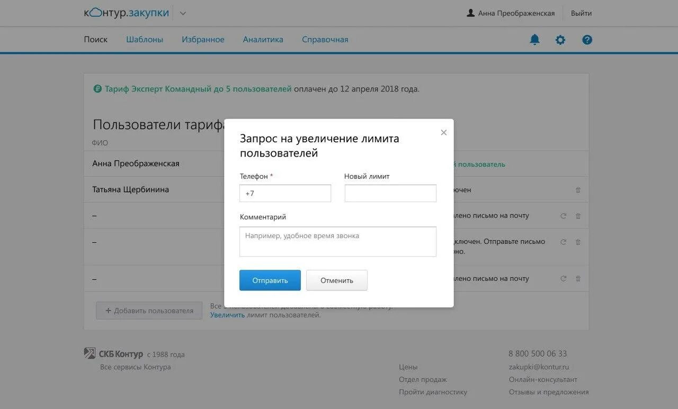The width and height of the screenshot is (678, 409).
Task: Open the settings gear icon
Action: pyautogui.click(x=560, y=40)
